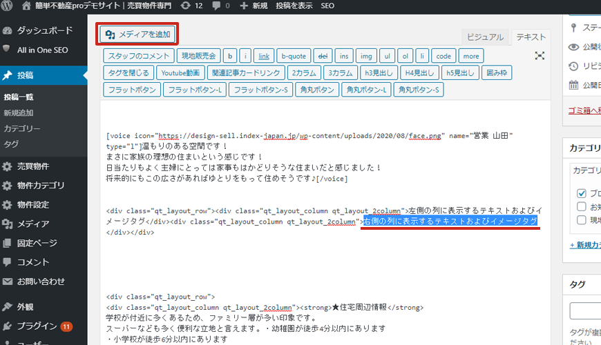
Task: Click the メディアを追加 button
Action: pyautogui.click(x=137, y=34)
